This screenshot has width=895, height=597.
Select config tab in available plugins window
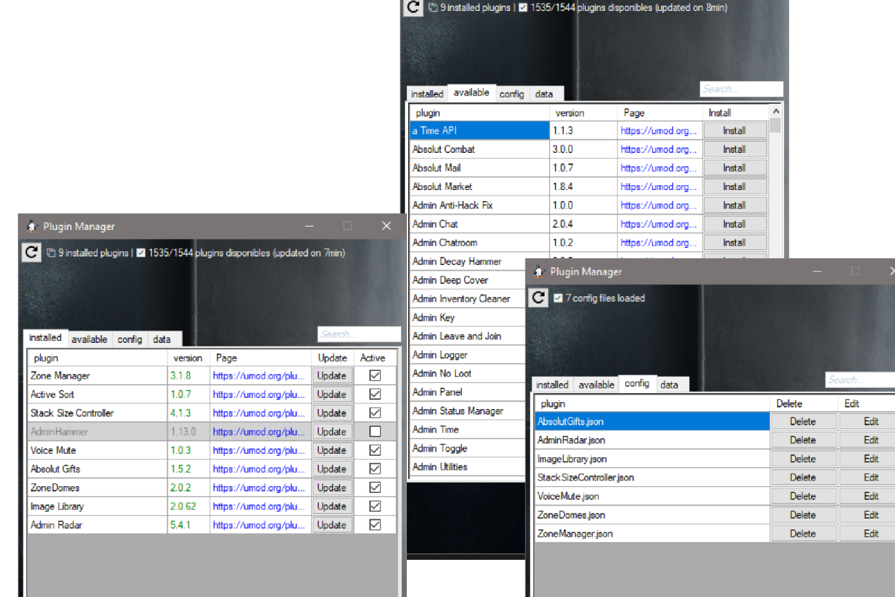[512, 94]
